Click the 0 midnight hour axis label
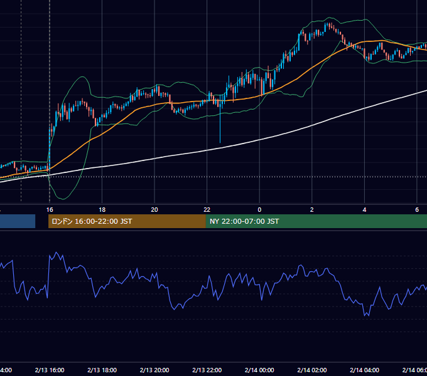 pos(259,209)
